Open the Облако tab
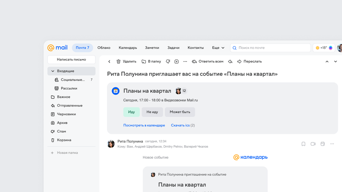The height and width of the screenshot is (192, 342). (x=104, y=48)
